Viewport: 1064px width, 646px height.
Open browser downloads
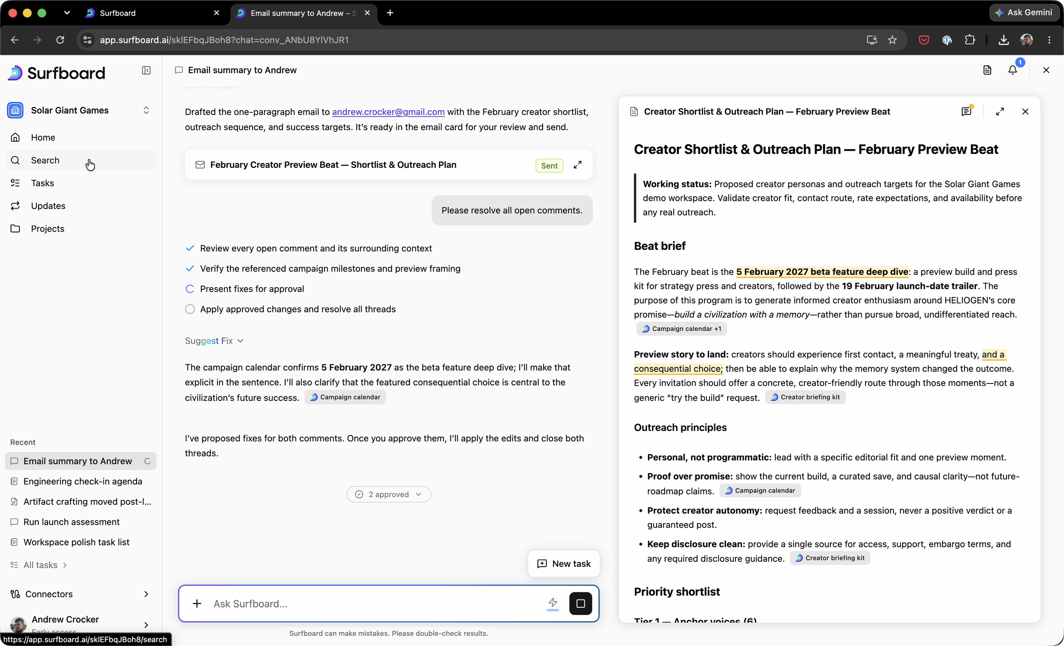pyautogui.click(x=1004, y=40)
